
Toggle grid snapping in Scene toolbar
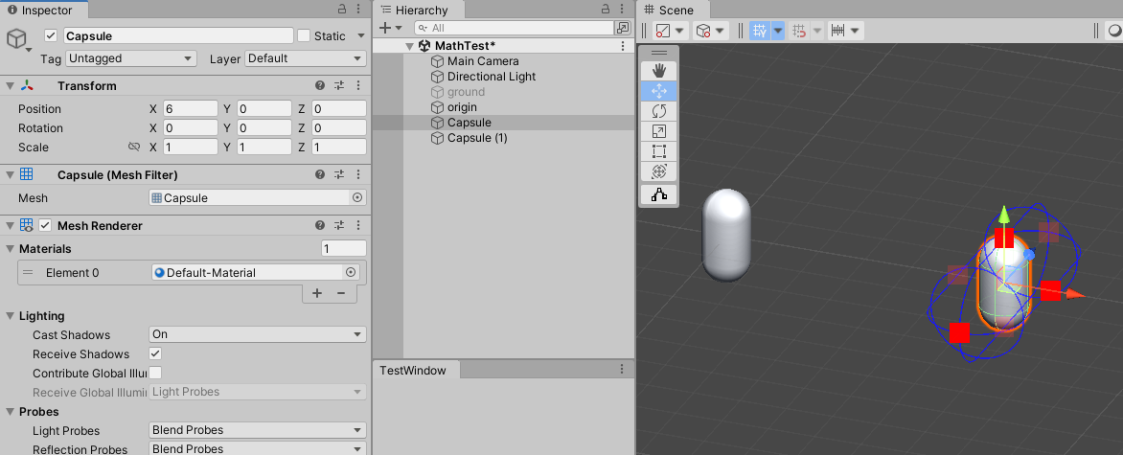[x=799, y=31]
